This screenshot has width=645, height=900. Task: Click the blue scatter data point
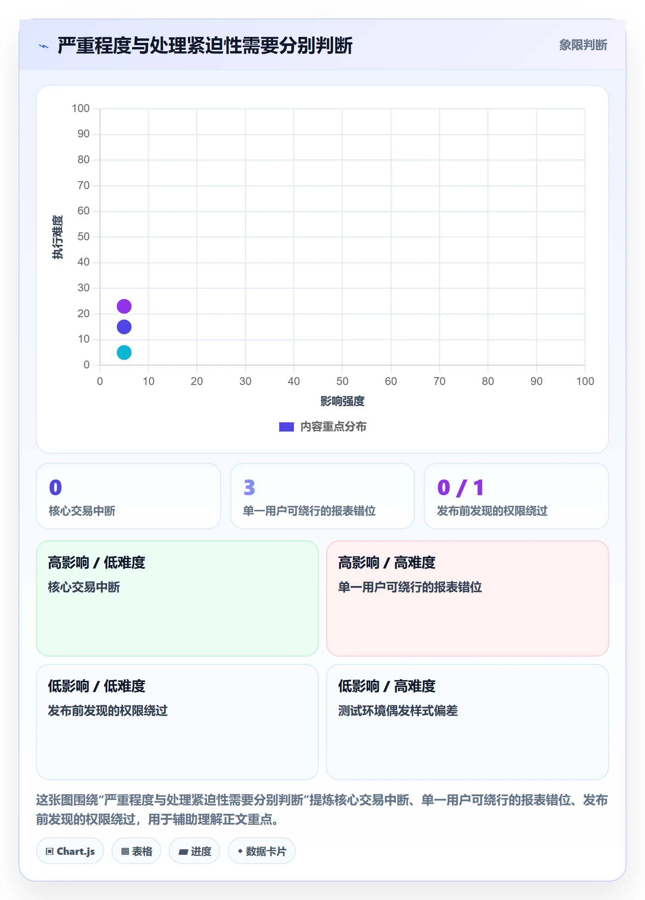pyautogui.click(x=124, y=327)
